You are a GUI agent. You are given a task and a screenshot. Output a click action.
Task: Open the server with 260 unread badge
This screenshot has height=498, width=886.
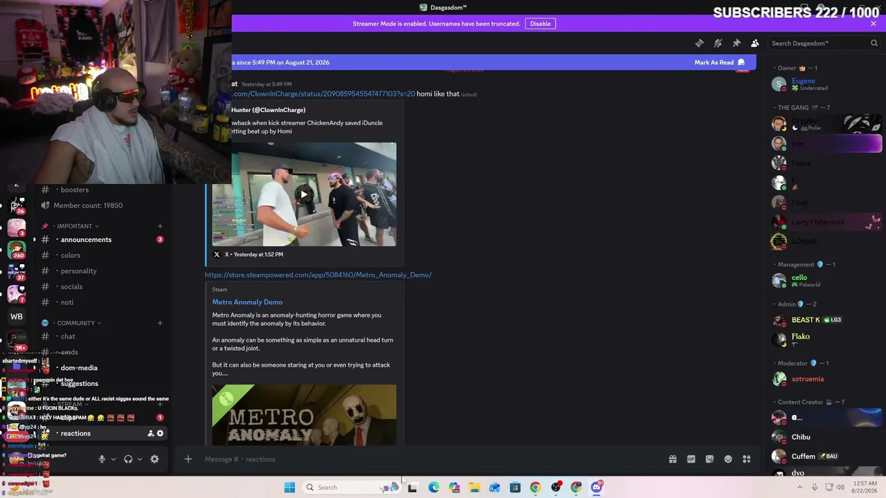click(17, 250)
